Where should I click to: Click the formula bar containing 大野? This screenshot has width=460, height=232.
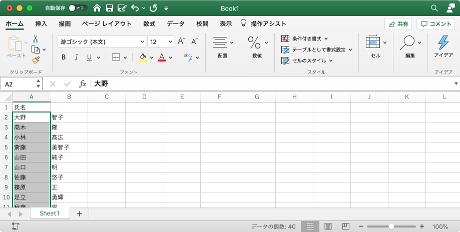(x=271, y=84)
